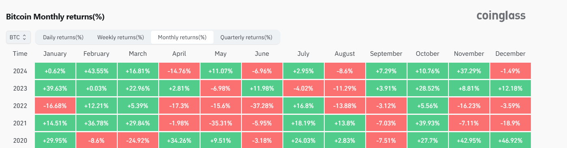Click the coinglass logo
567x148 pixels.
tap(501, 16)
